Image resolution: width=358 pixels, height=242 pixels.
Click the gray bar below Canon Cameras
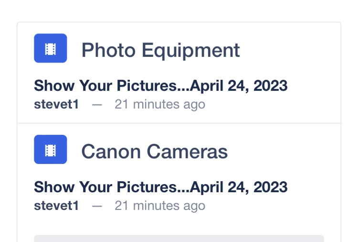click(x=179, y=238)
